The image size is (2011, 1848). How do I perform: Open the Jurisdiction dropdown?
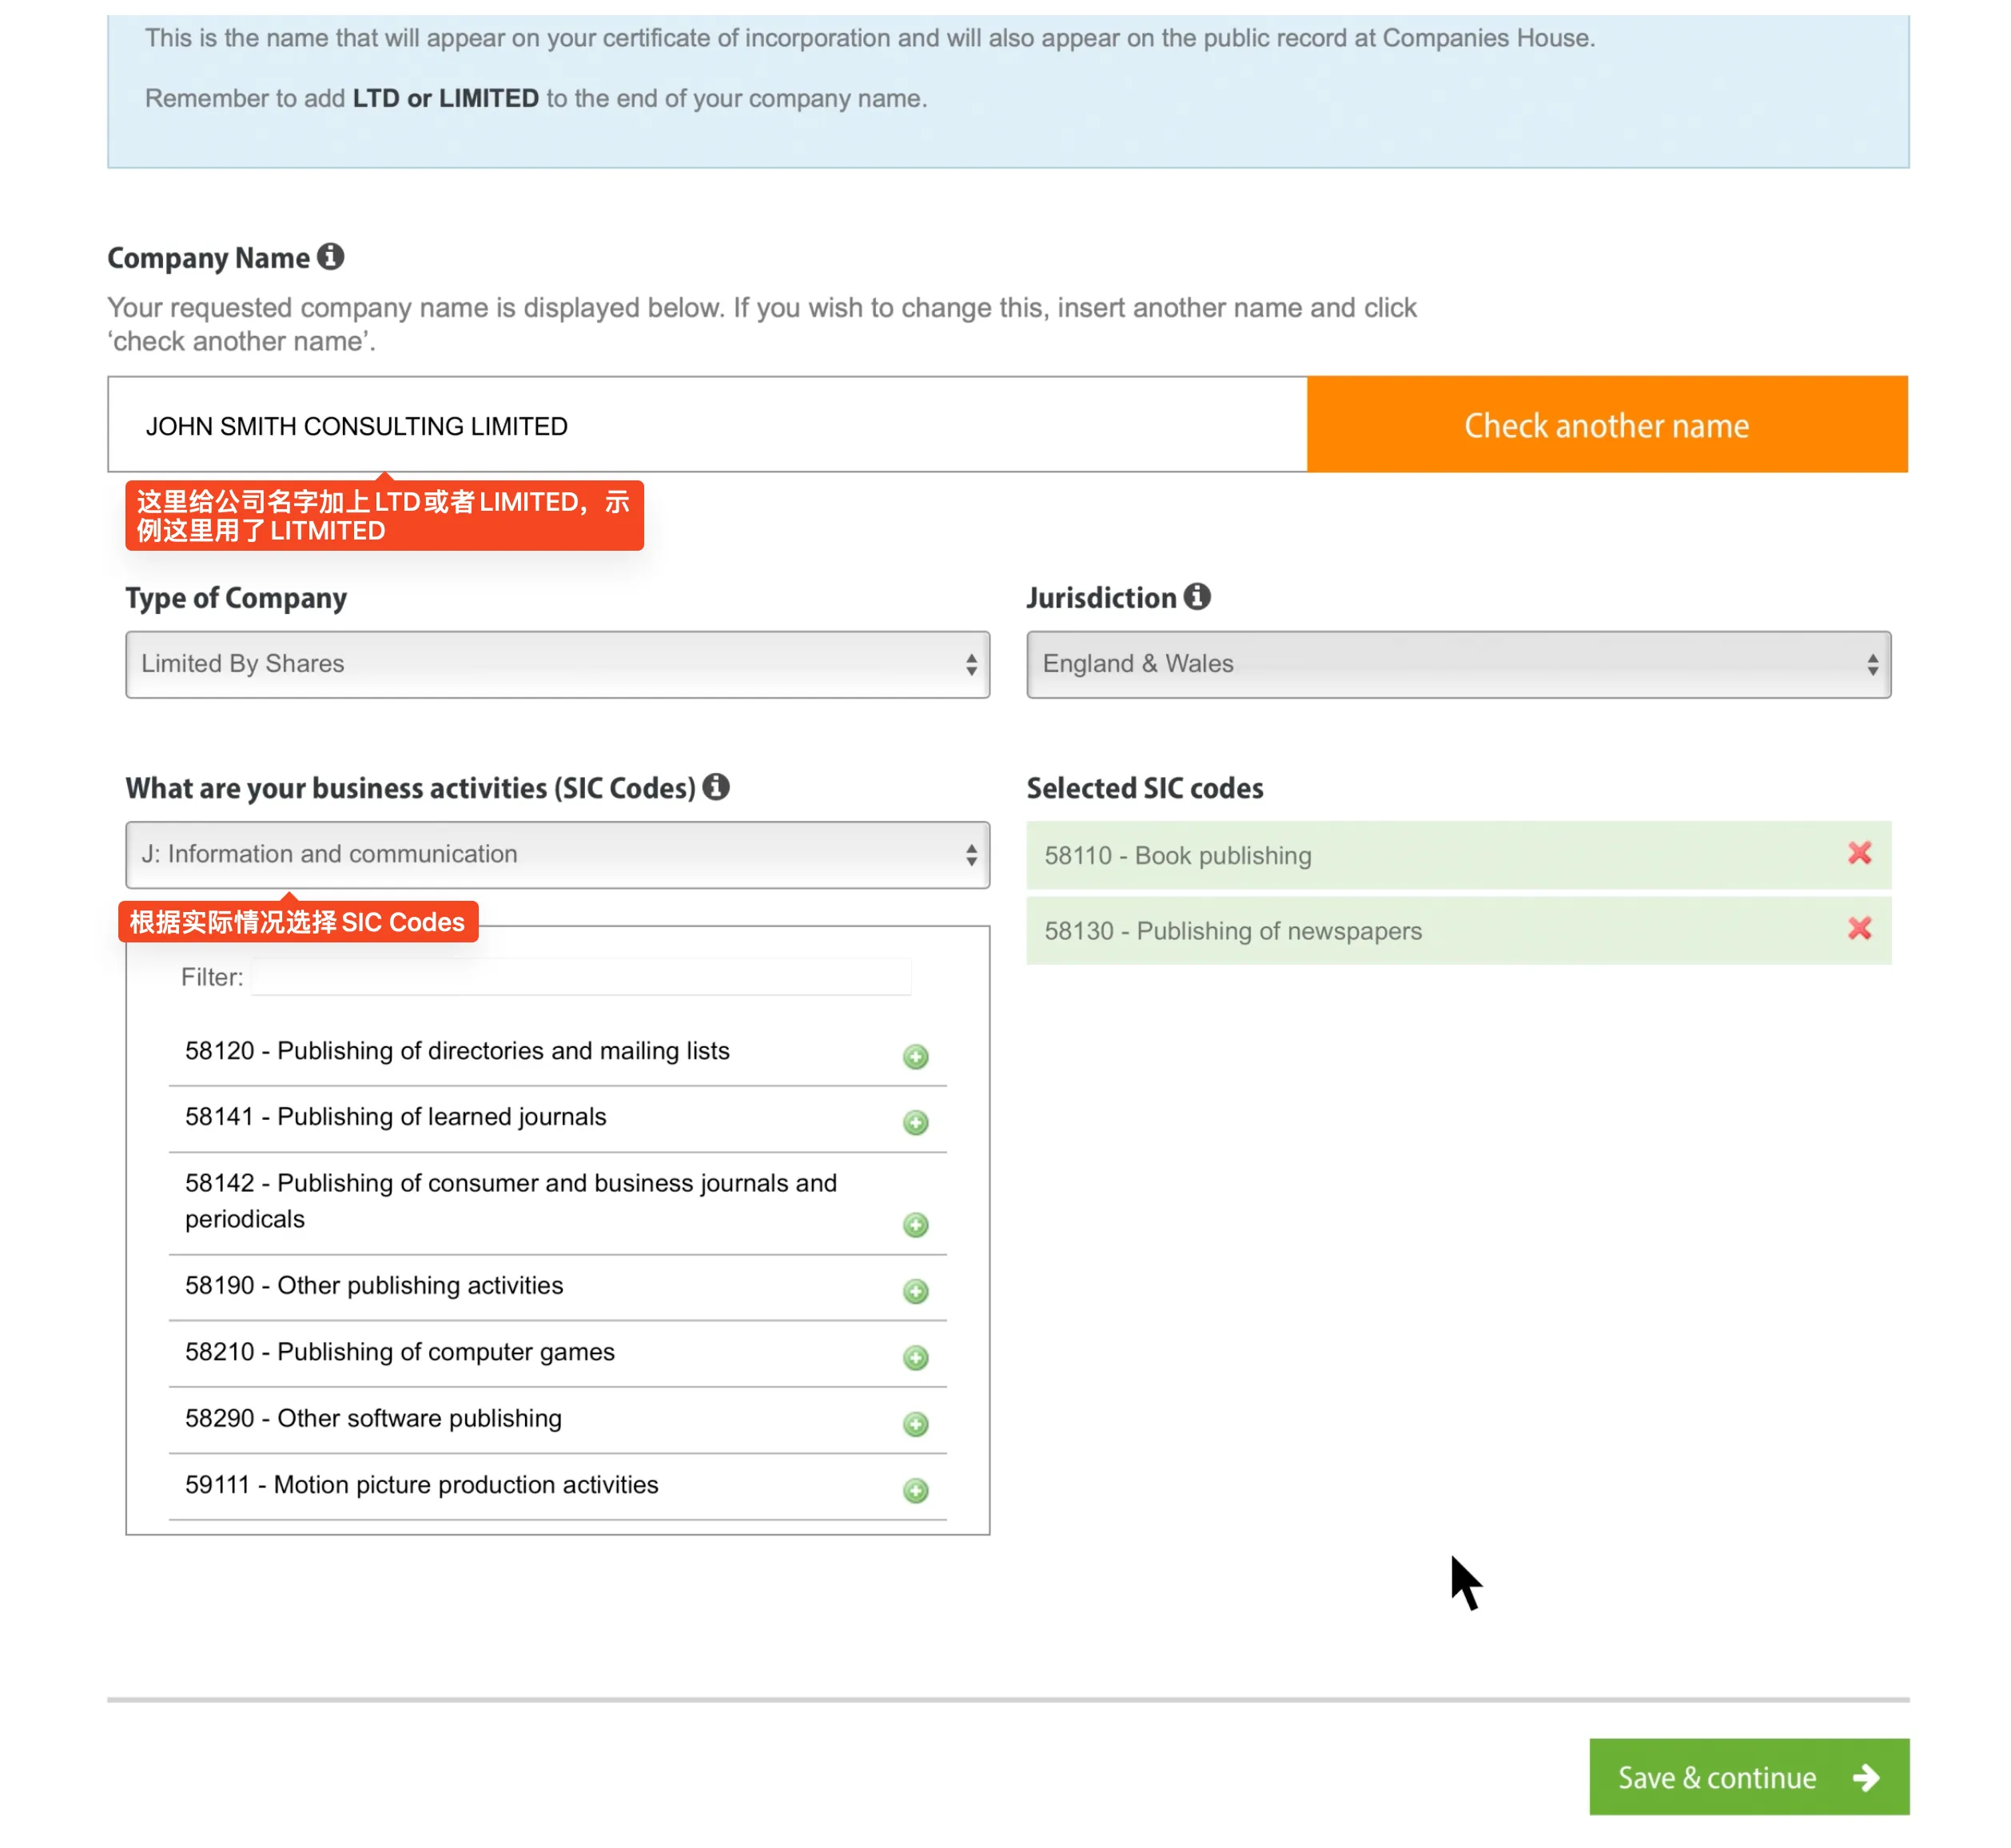(1458, 664)
